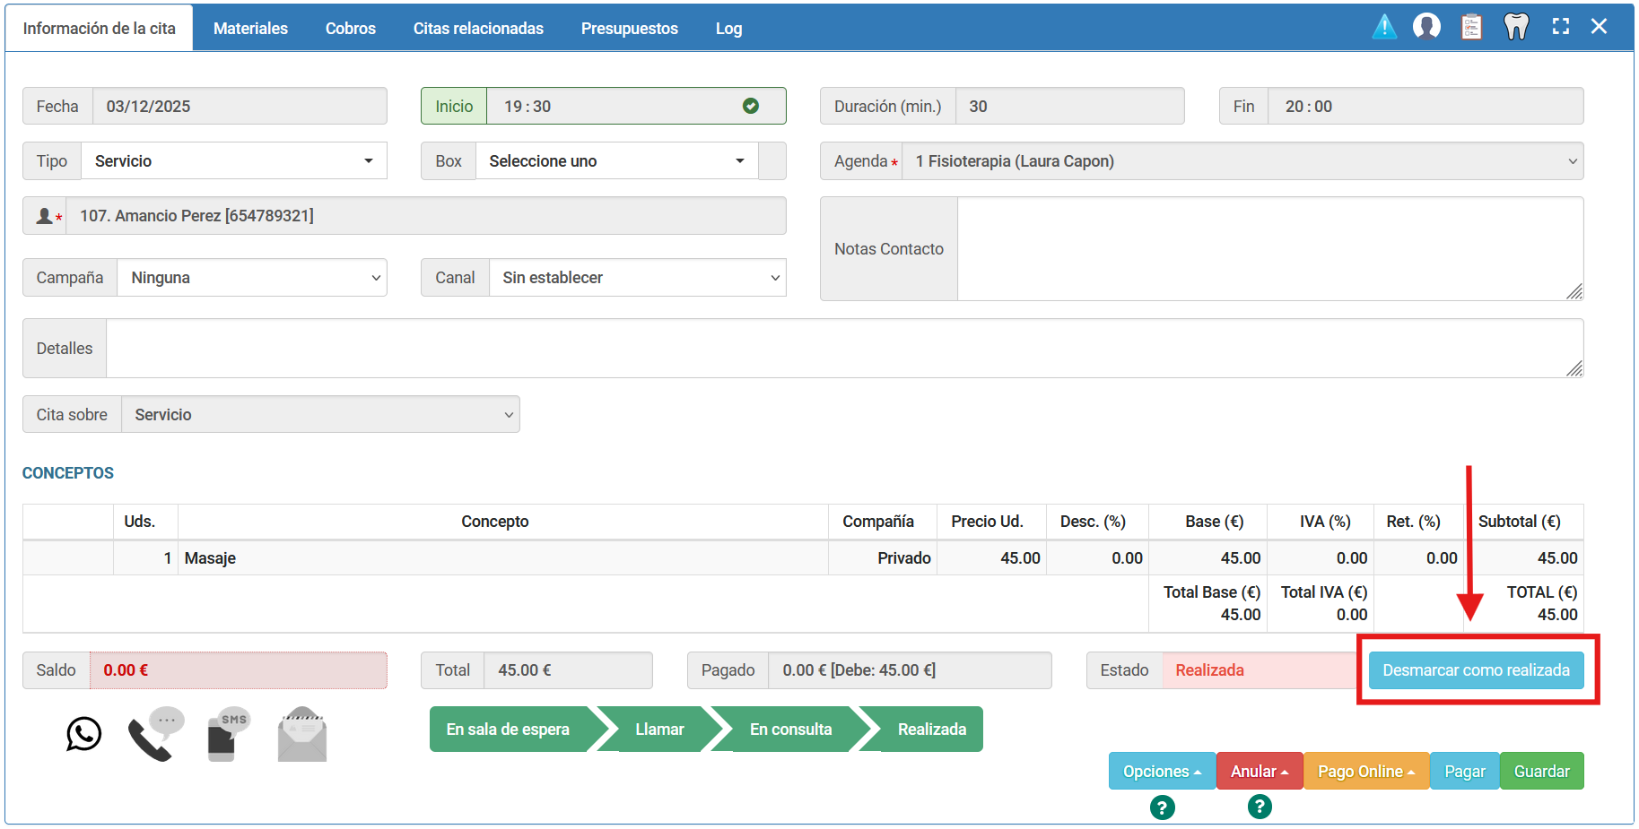Open the blue warning triangle alert

coord(1384,27)
